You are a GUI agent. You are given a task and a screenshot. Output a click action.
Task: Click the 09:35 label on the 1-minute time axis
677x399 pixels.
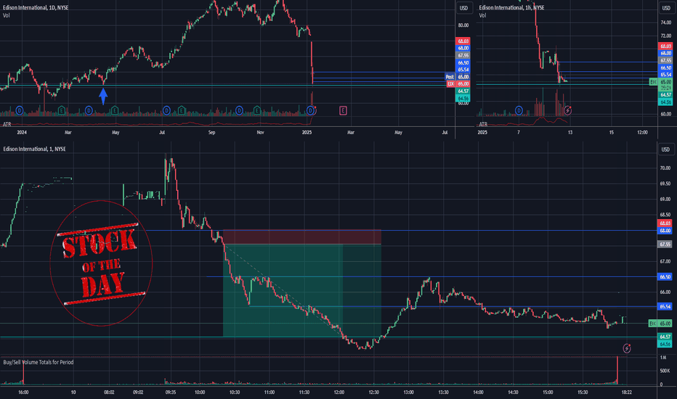(171, 392)
